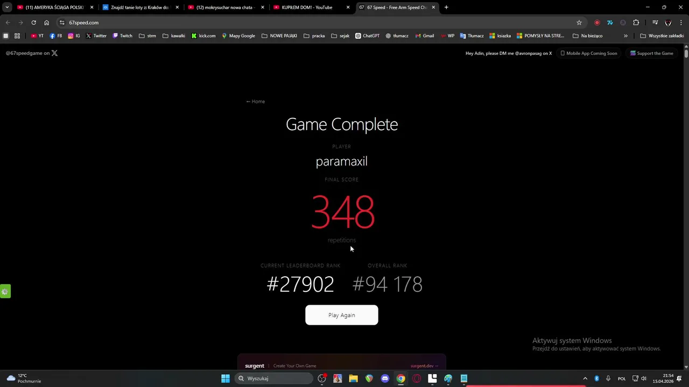Open the weather widget 12°C Pochmurnie
This screenshot has height=387, width=689.
pos(24,378)
